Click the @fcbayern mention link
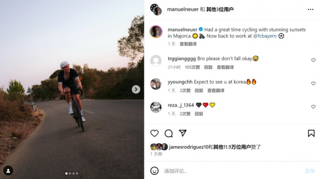 pyautogui.click(x=265, y=36)
